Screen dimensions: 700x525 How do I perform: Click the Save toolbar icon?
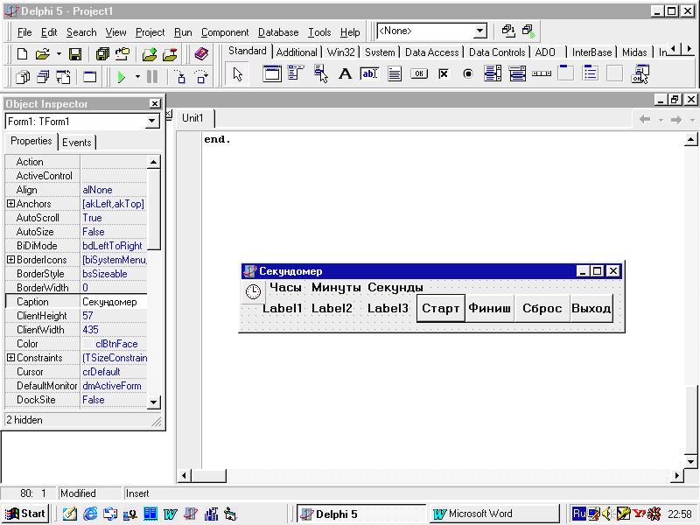click(75, 54)
